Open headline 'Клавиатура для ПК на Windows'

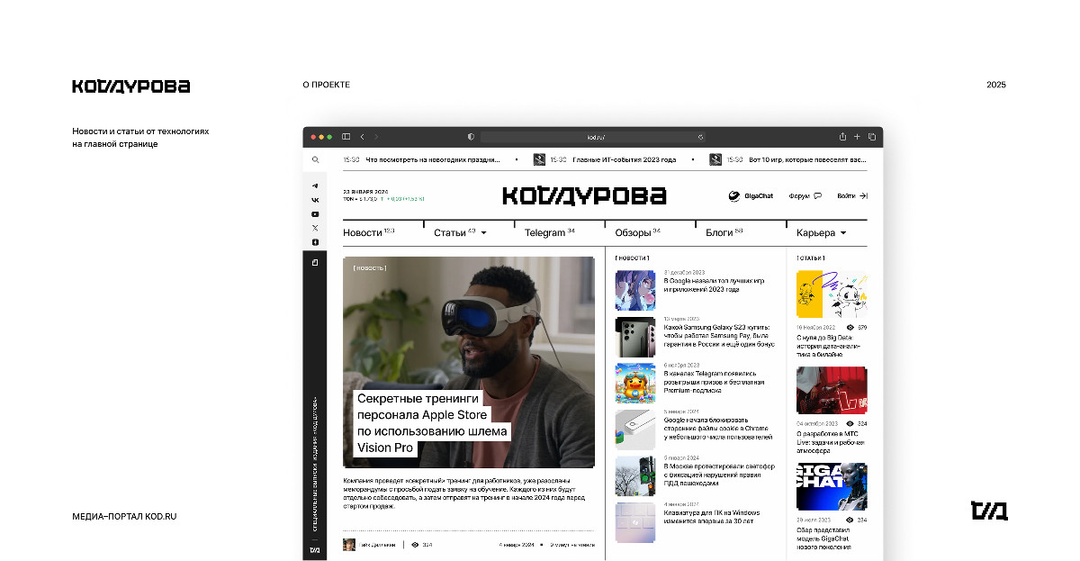tap(712, 517)
